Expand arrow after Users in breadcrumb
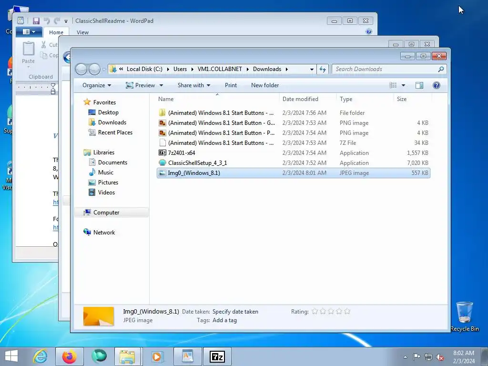 pyautogui.click(x=193, y=69)
